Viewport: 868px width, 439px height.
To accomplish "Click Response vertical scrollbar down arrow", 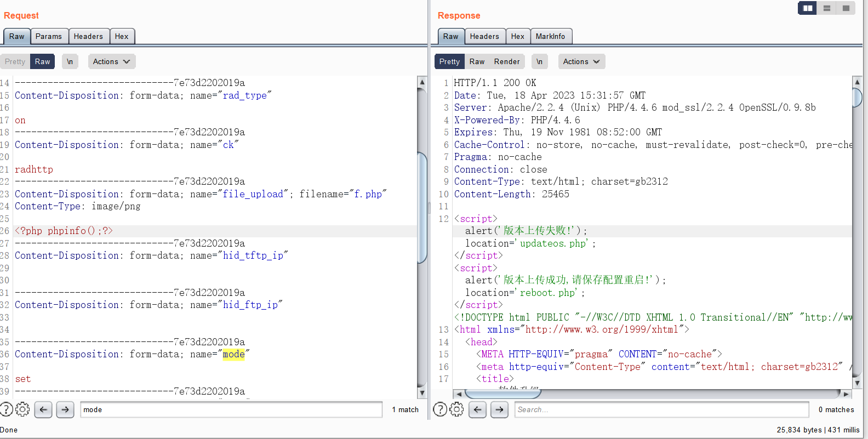I will pyautogui.click(x=858, y=383).
